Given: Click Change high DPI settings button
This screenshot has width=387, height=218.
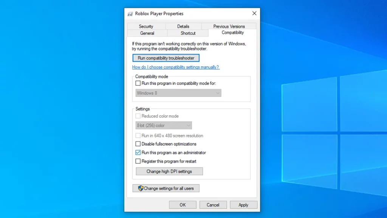Looking at the screenshot, I should [x=169, y=171].
